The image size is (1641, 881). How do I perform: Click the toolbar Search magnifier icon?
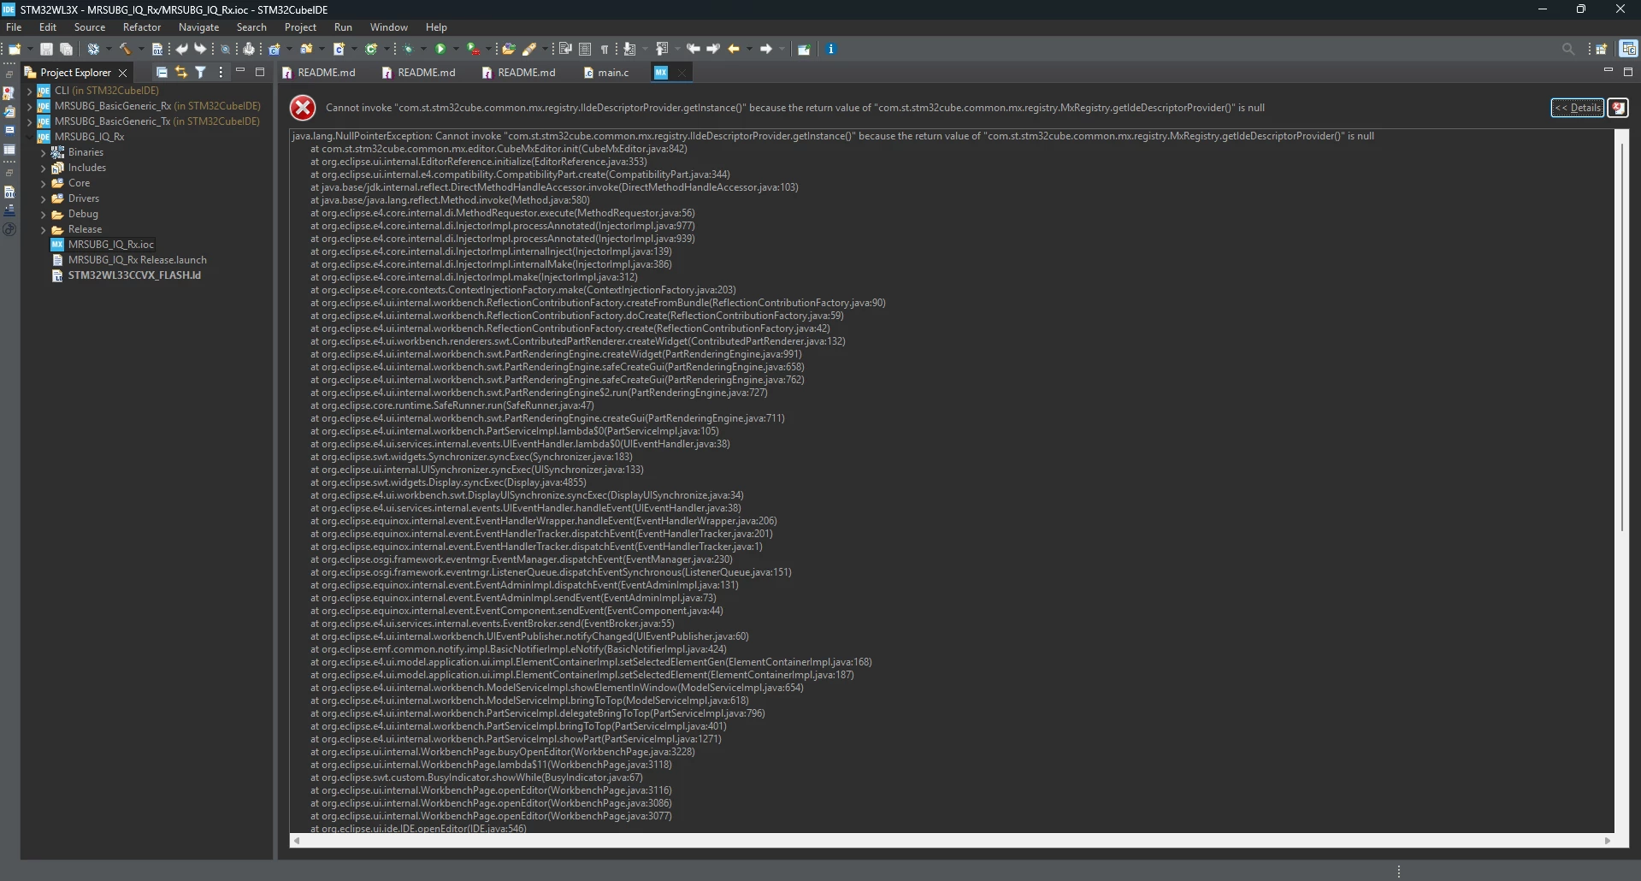point(1567,49)
